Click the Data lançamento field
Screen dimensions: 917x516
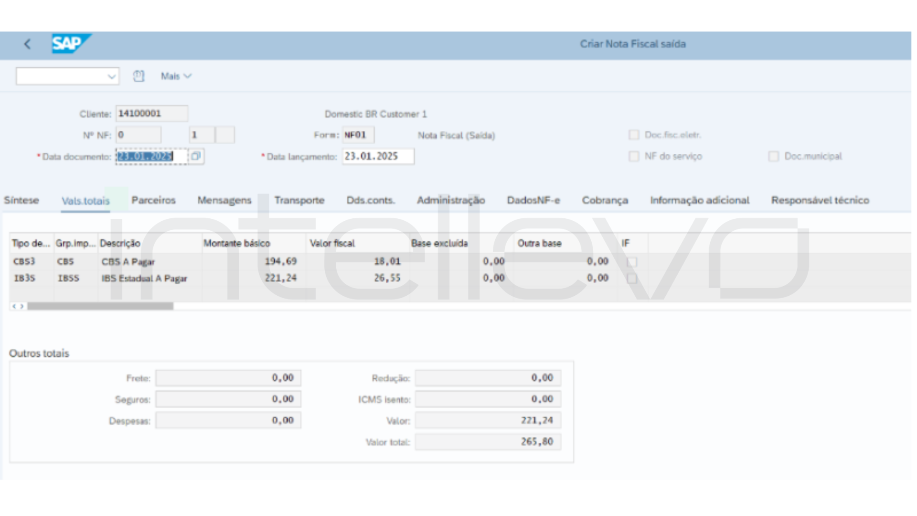pos(378,156)
